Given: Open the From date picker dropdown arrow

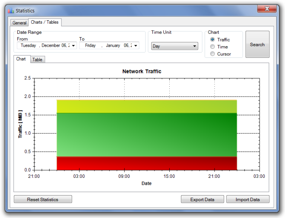Looking at the screenshot, I should click(x=73, y=45).
